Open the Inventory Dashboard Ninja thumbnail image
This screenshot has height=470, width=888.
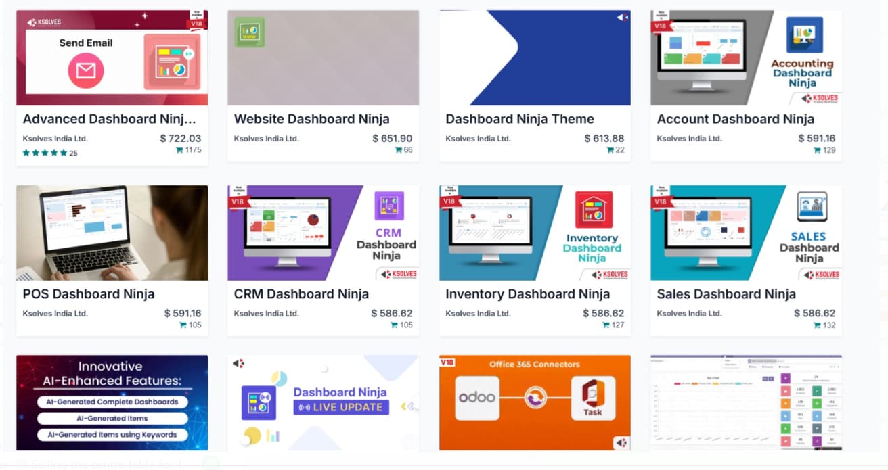click(x=535, y=233)
